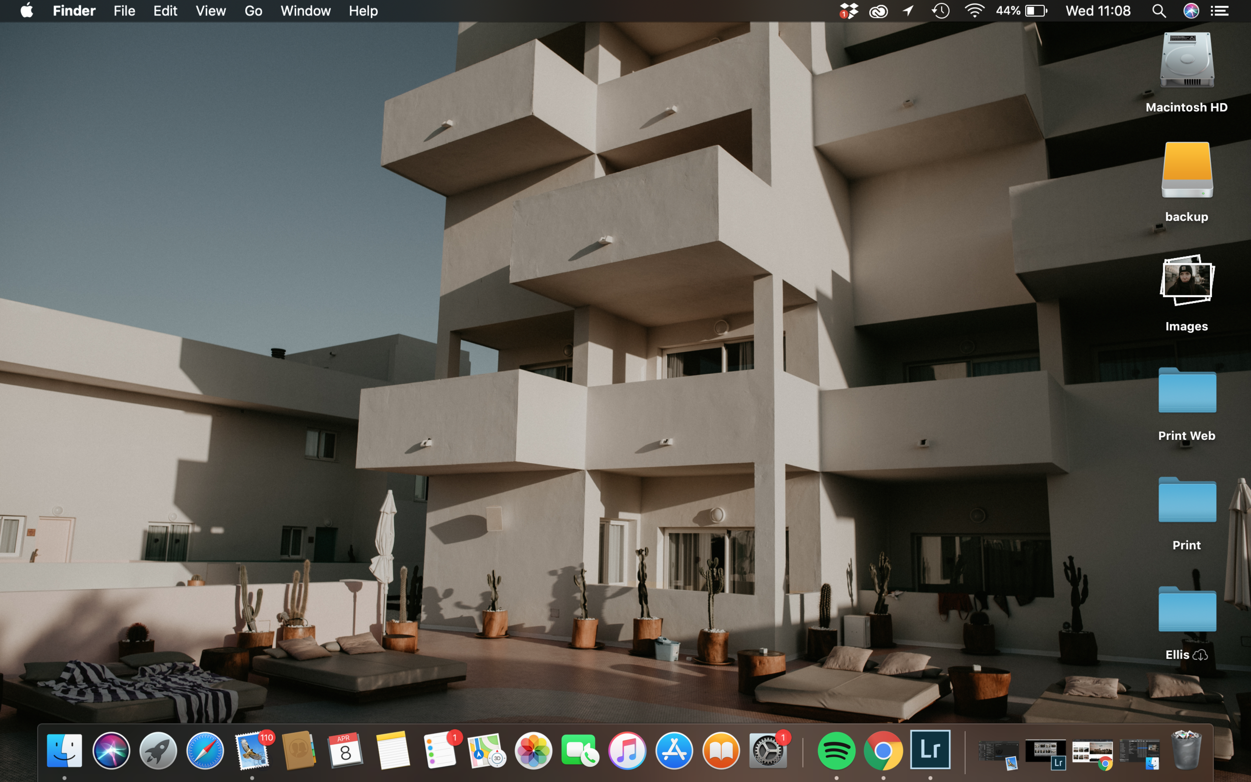Open Google Chrome in the Dock
This screenshot has height=782, width=1251.
pyautogui.click(x=883, y=751)
